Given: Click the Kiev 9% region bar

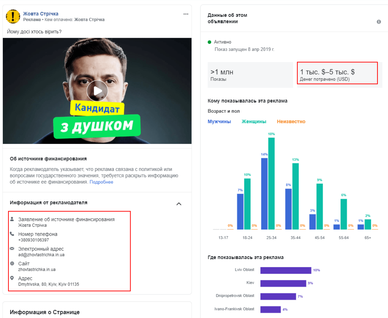Looking at the screenshot, I should click(x=283, y=283).
